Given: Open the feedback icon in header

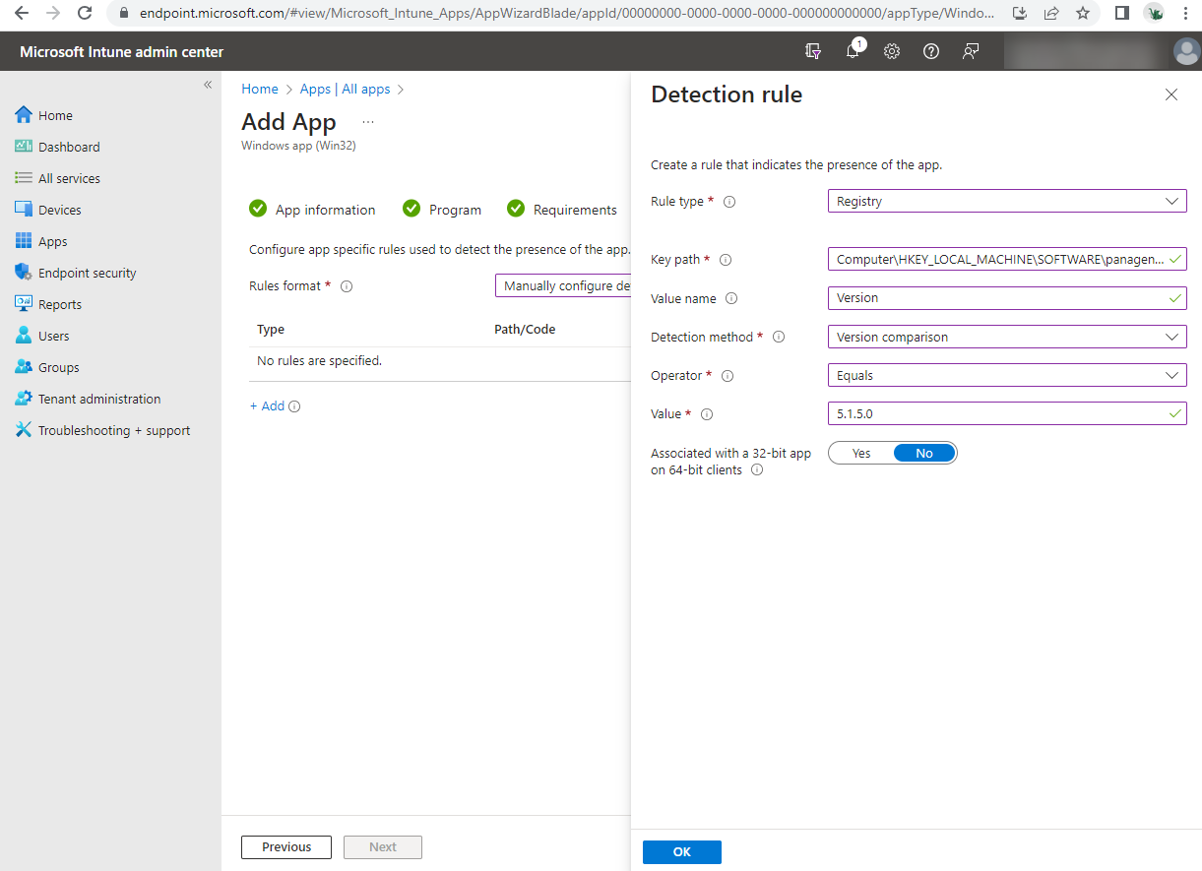Looking at the screenshot, I should (971, 51).
